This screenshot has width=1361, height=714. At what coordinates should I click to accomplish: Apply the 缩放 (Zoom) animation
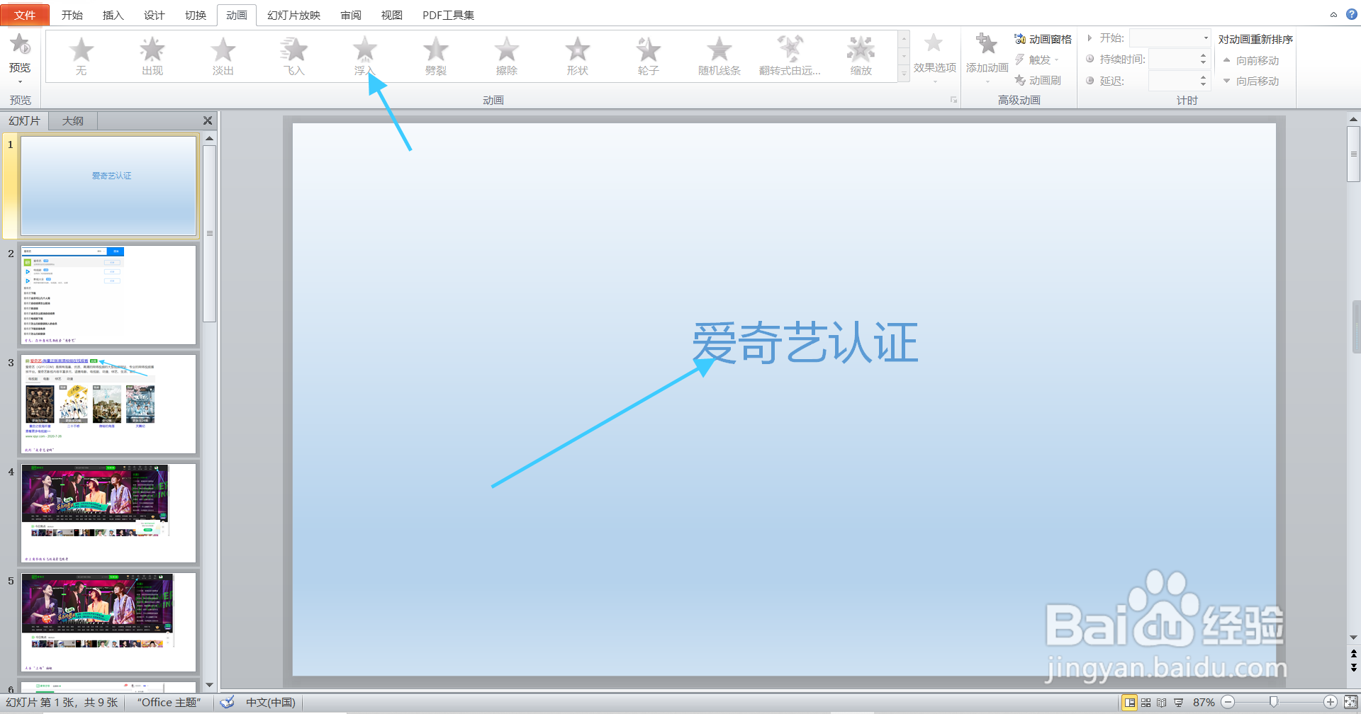click(x=861, y=57)
